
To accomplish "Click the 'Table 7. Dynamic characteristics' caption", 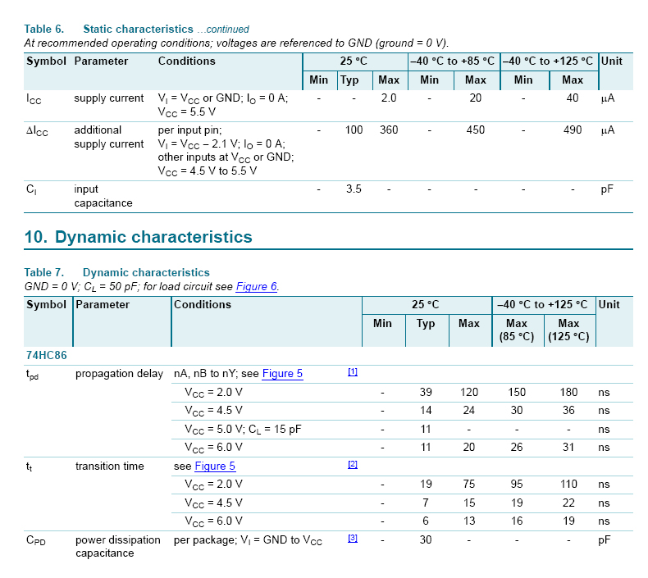I will point(116,272).
